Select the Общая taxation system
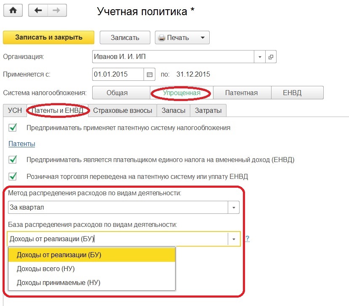Screen dimensions: 349x306 [x=121, y=93]
